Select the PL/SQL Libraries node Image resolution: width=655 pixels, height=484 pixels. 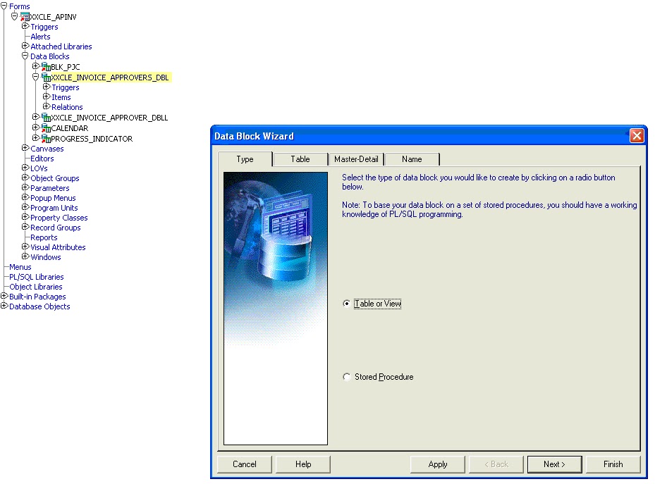(37, 277)
